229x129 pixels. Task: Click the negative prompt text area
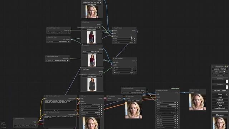click(x=60, y=121)
